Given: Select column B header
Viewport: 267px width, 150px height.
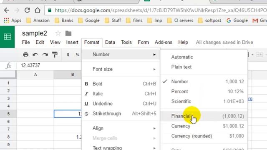Looking at the screenshot, I should (x=68, y=75).
